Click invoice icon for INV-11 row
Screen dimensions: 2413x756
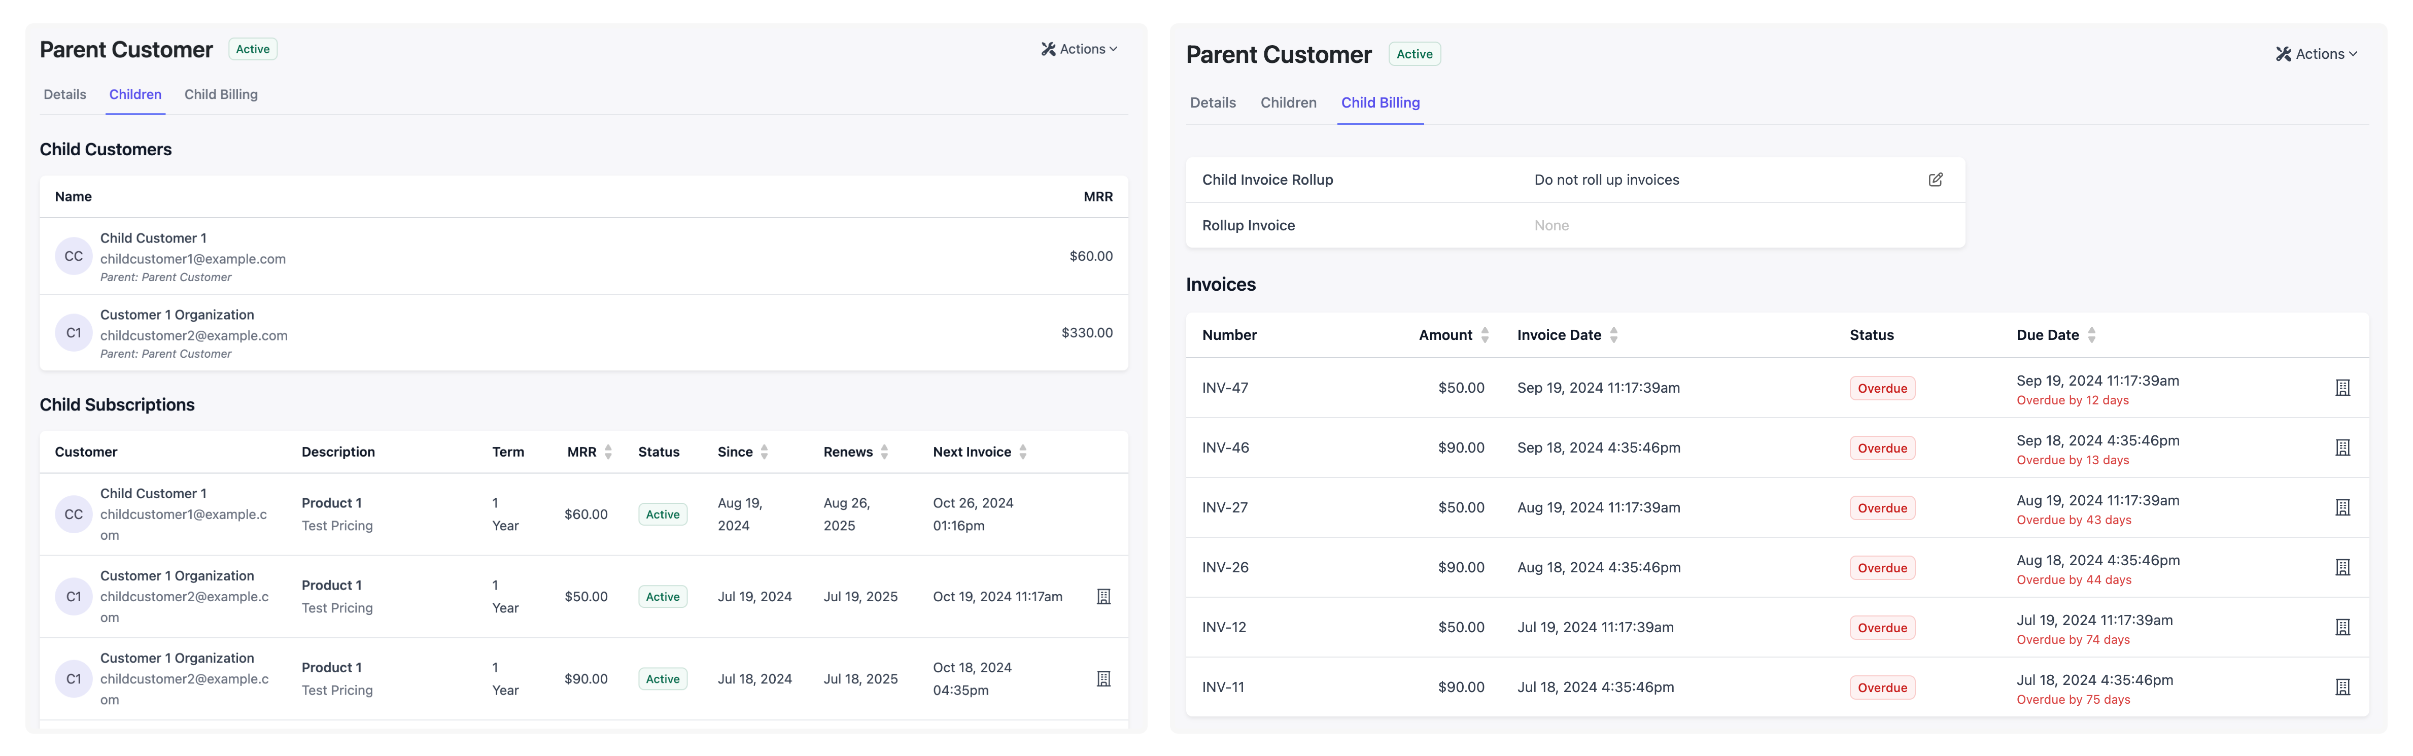click(2342, 688)
